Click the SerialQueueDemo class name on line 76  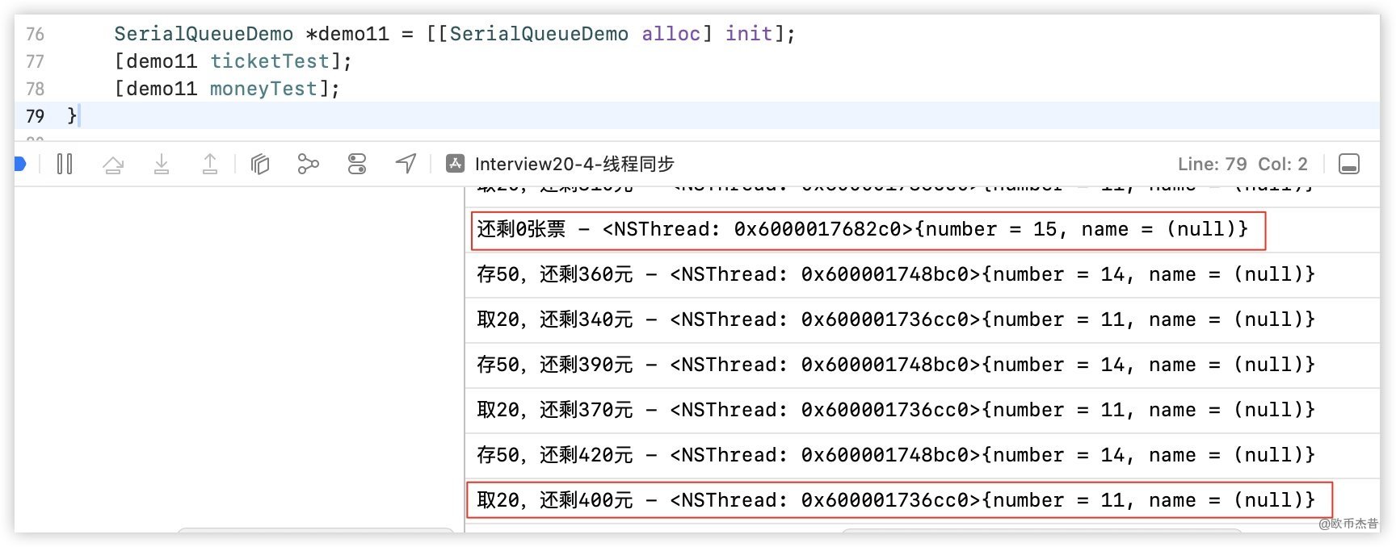[x=203, y=34]
